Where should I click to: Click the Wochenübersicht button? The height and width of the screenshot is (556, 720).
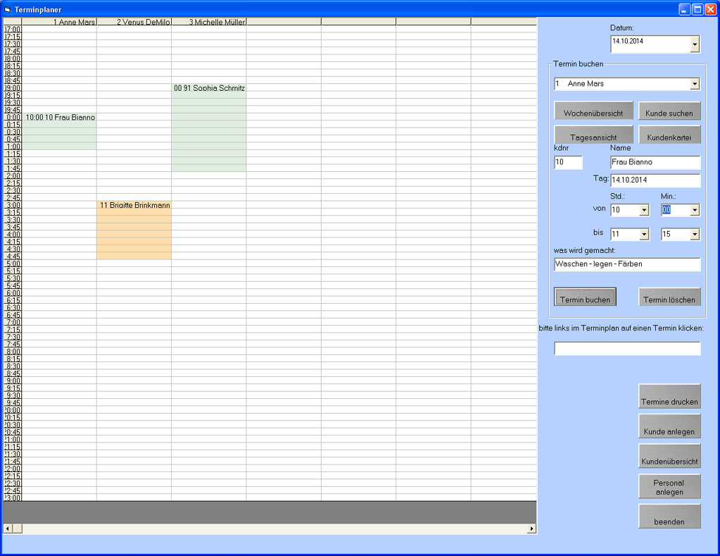tap(593, 112)
